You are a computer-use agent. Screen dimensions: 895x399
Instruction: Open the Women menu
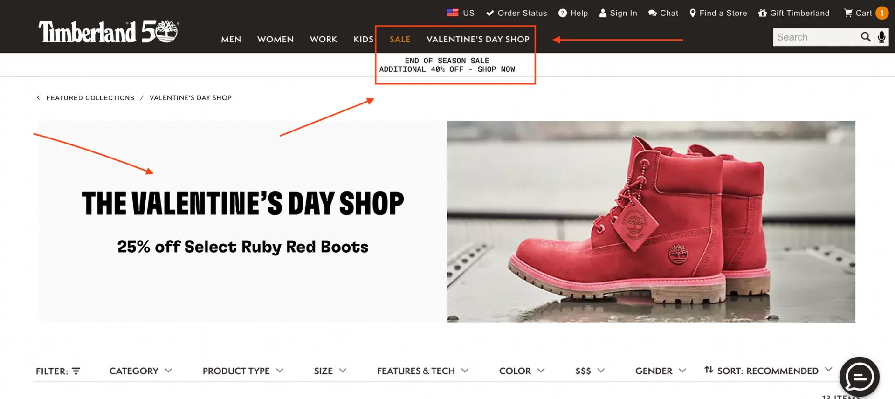pyautogui.click(x=275, y=39)
